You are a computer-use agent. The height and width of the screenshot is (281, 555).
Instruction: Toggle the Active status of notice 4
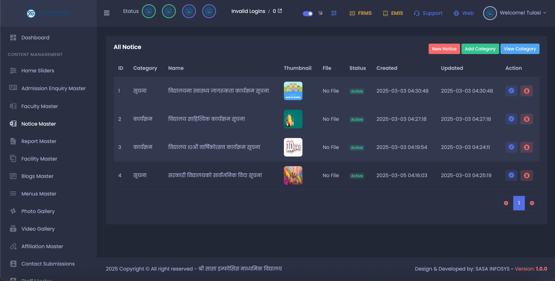356,176
